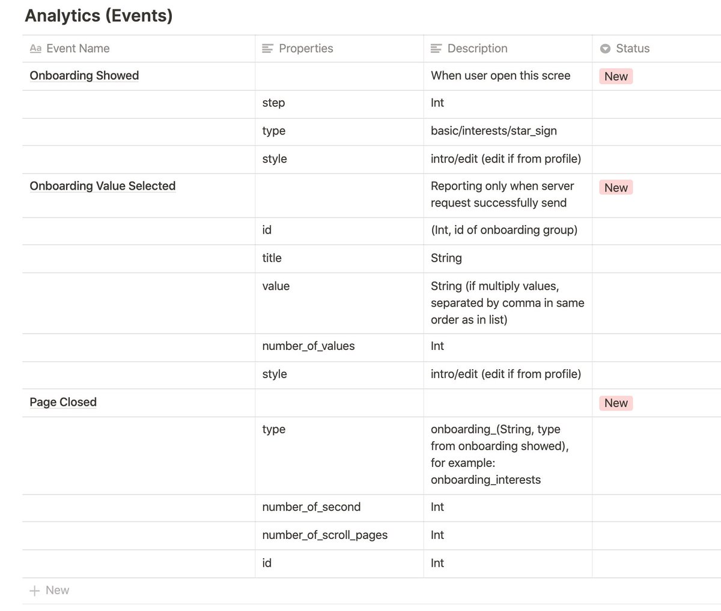Edit the number_of_values property cell
Viewport: 721px width, 611px height.
308,346
